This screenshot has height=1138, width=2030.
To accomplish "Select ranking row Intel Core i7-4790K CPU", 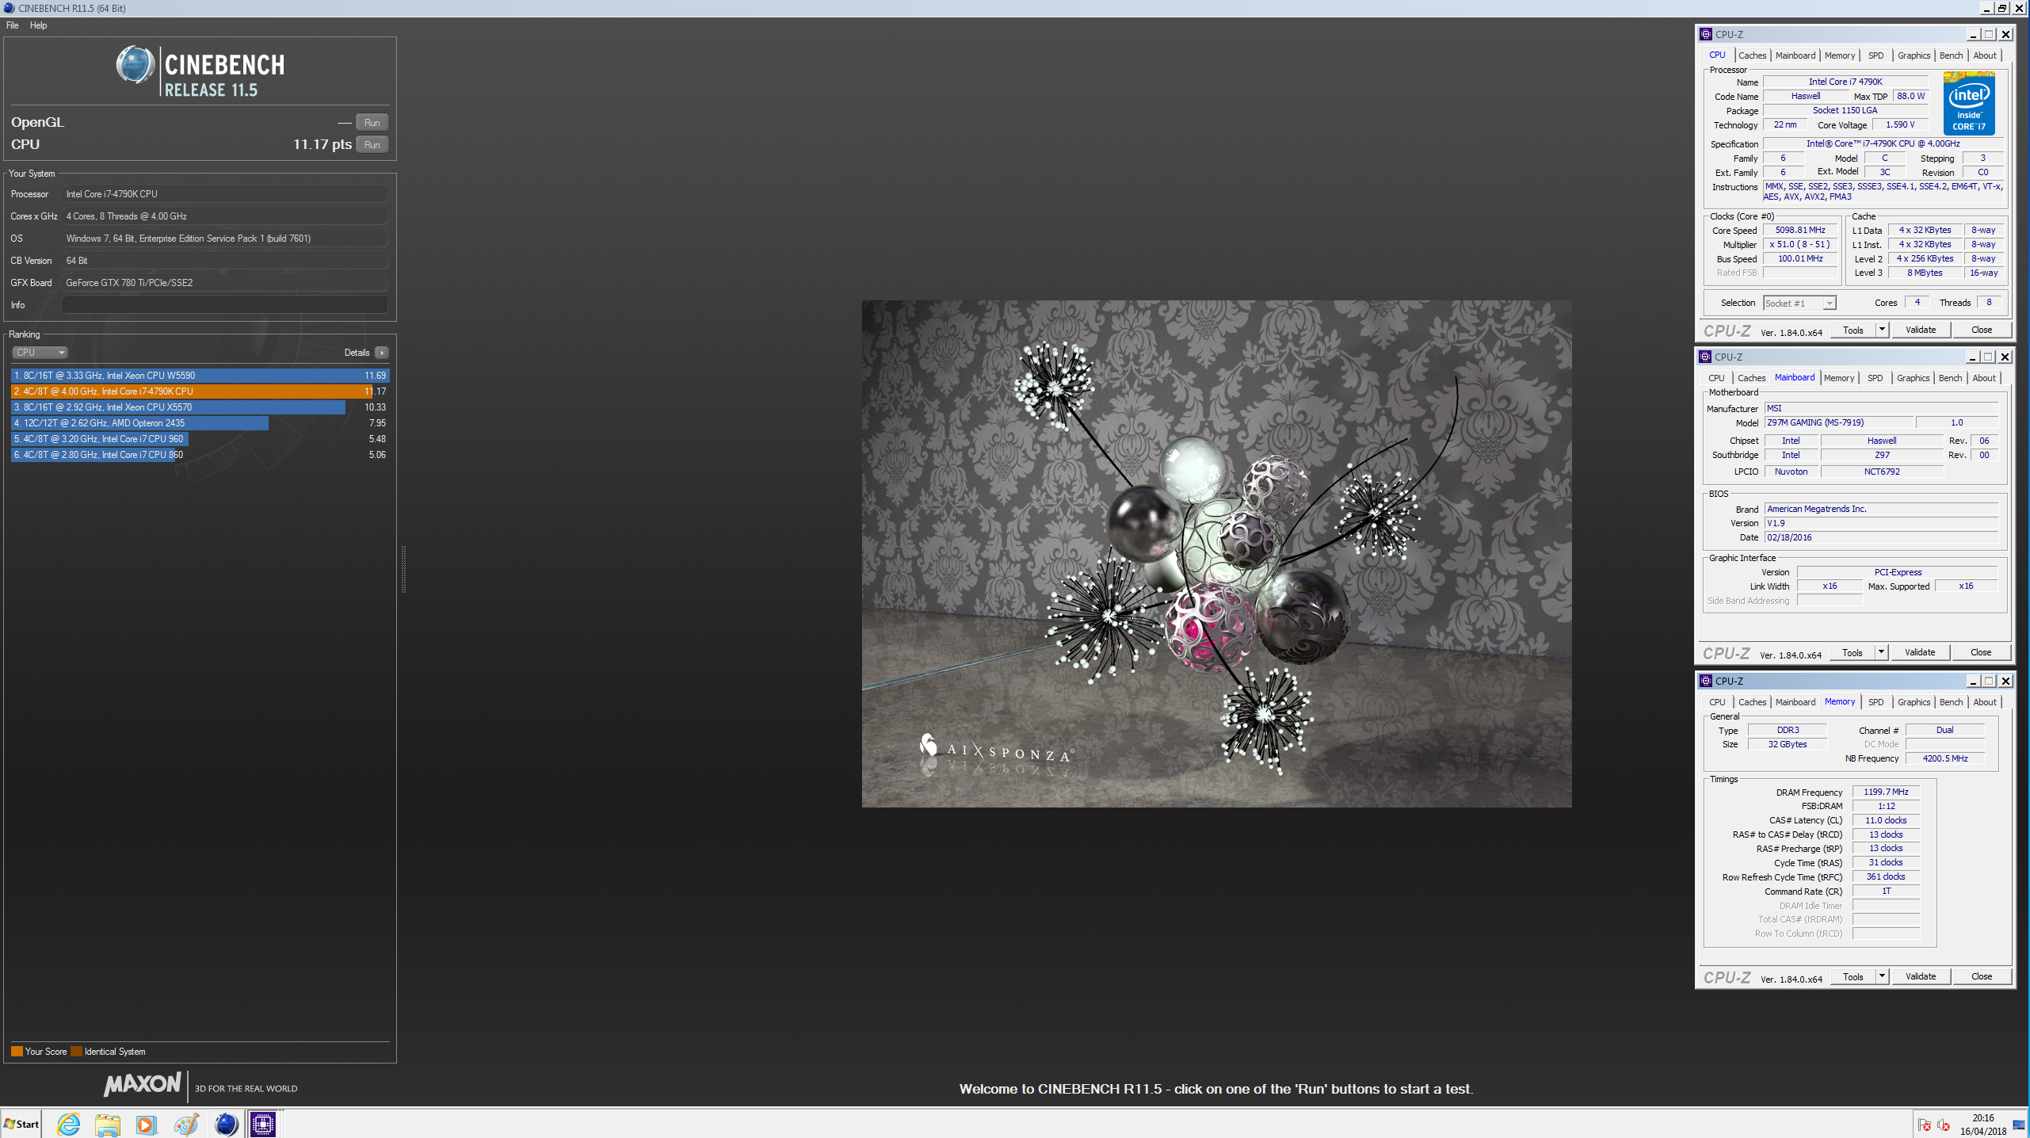I will [200, 391].
